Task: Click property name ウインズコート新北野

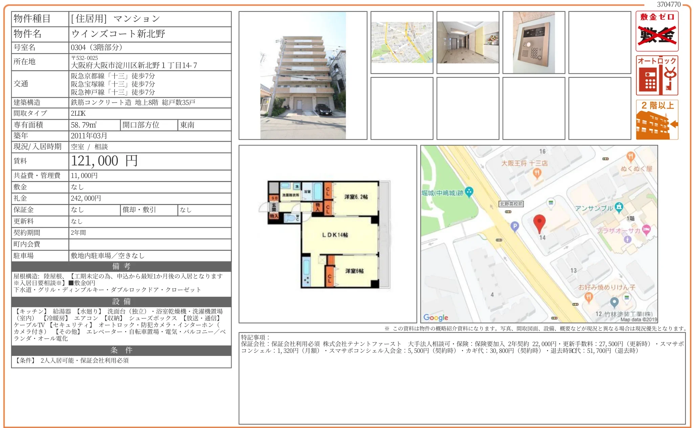Action: pyautogui.click(x=118, y=34)
